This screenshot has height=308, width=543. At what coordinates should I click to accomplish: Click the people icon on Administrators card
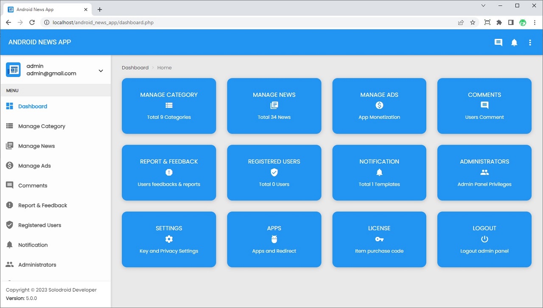point(484,172)
